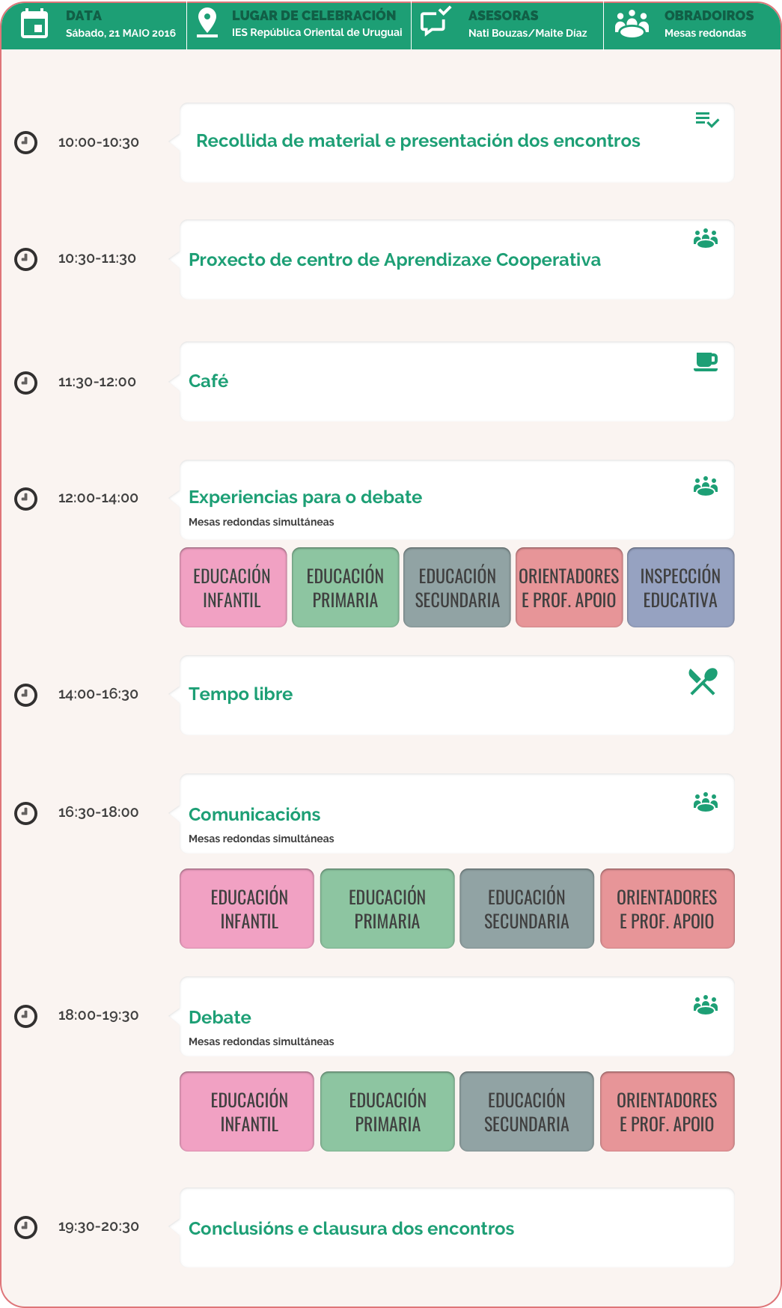The image size is (782, 1308).
Task: Select Inspección Educativa round table
Action: point(680,588)
